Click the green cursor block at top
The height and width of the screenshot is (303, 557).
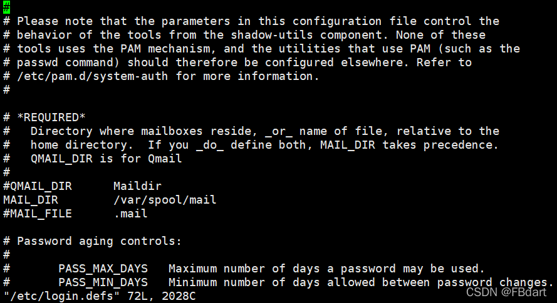point(7,7)
